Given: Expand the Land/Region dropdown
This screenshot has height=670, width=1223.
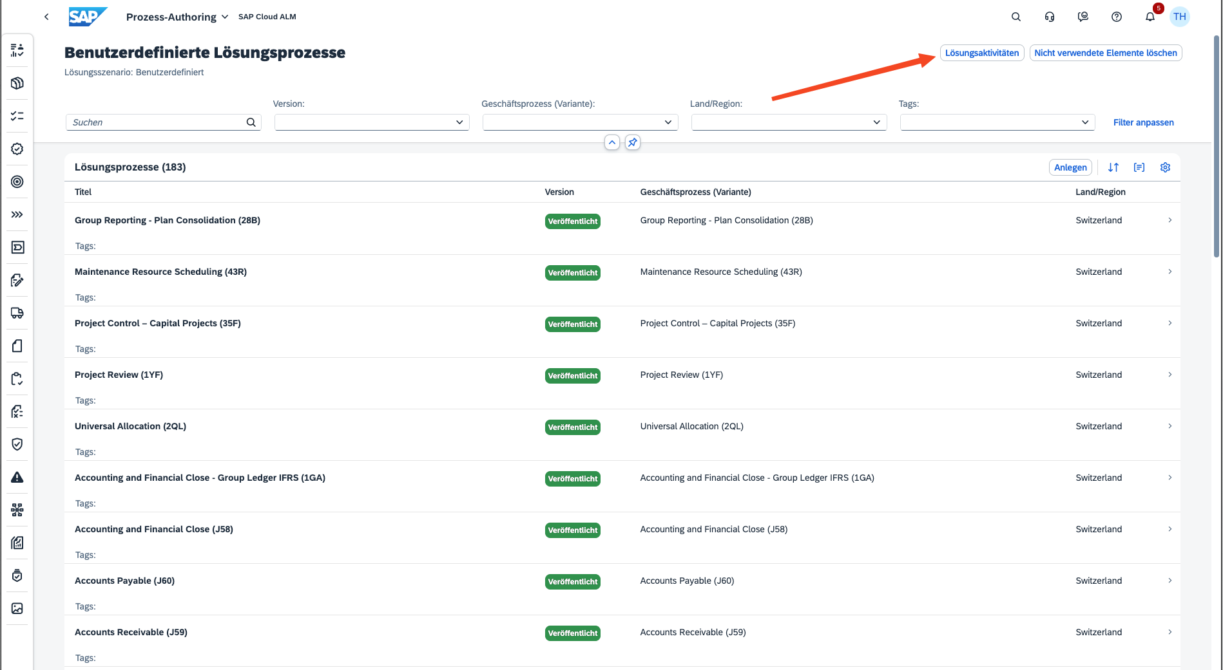Looking at the screenshot, I should (x=789, y=122).
